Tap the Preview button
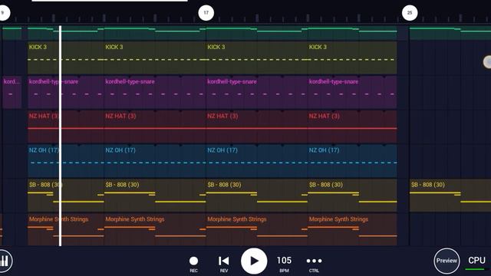 [447, 261]
